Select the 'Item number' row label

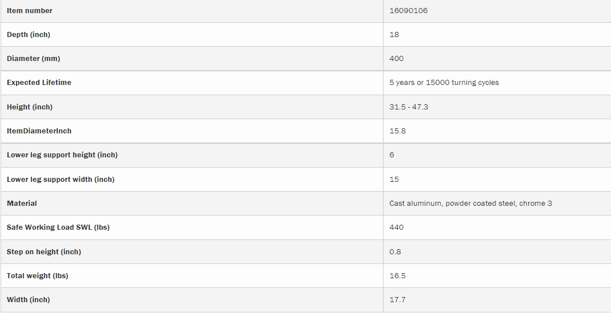click(30, 11)
